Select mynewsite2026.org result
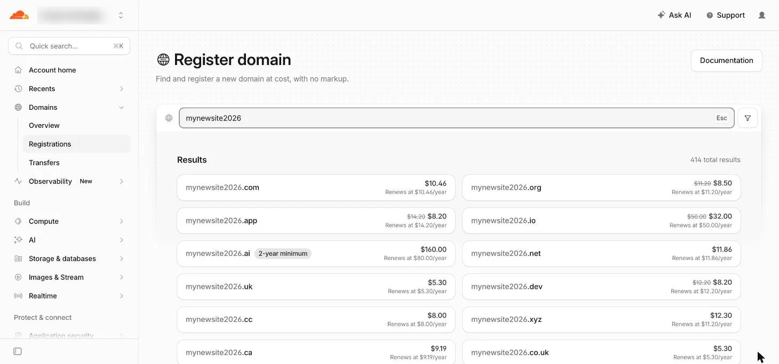Viewport: 779px width, 364px height. click(x=601, y=188)
